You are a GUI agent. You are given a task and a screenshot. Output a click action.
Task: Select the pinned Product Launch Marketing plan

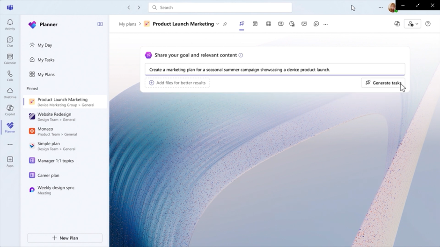(65, 102)
